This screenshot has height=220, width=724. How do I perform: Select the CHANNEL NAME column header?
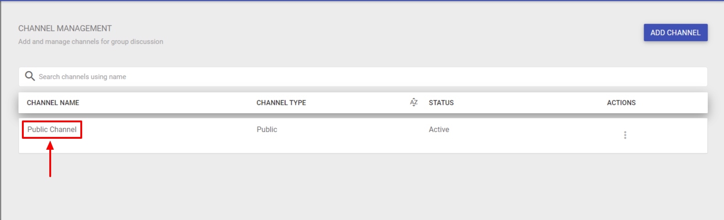[53, 103]
